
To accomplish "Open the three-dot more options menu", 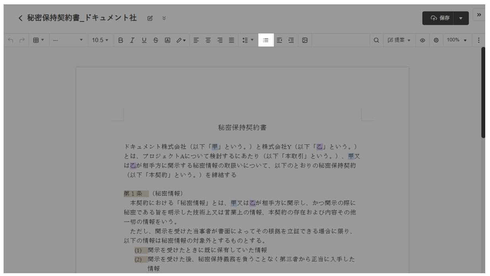I will click(478, 40).
